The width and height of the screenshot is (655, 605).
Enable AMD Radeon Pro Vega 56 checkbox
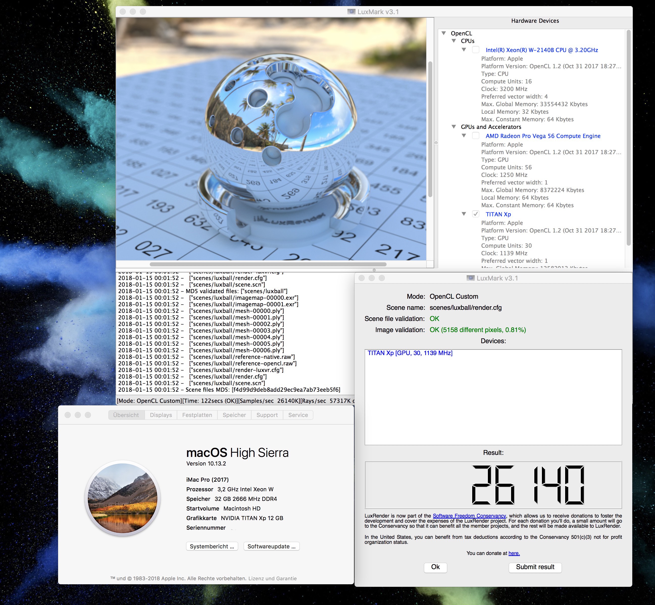tap(476, 135)
